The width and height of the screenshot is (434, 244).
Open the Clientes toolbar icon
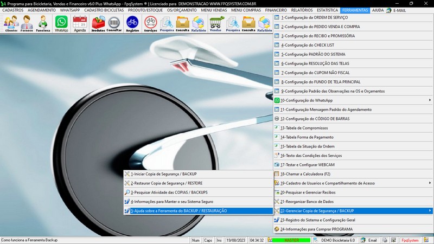point(11,24)
